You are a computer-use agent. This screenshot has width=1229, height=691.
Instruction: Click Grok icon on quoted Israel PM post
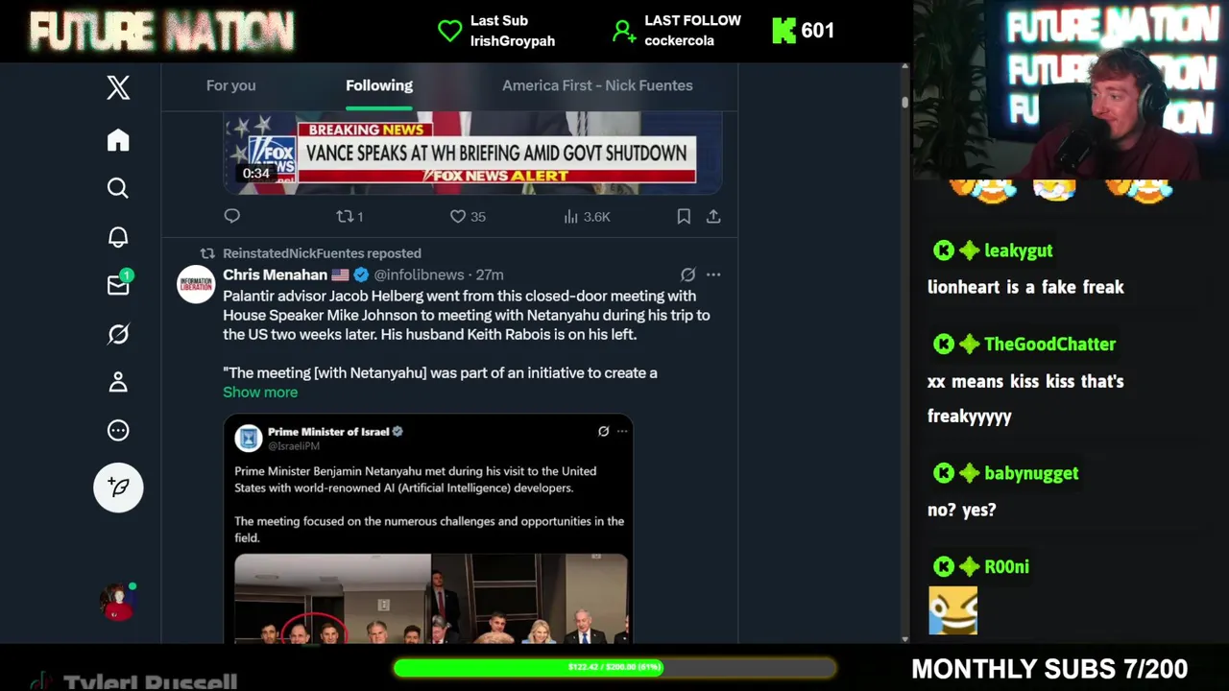(x=603, y=432)
